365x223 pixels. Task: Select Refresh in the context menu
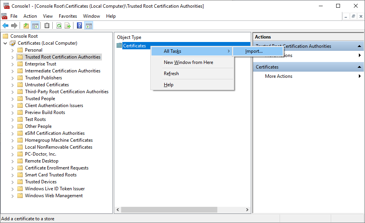click(171, 74)
